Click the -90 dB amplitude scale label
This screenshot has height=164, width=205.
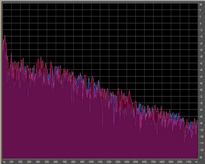[201, 117]
